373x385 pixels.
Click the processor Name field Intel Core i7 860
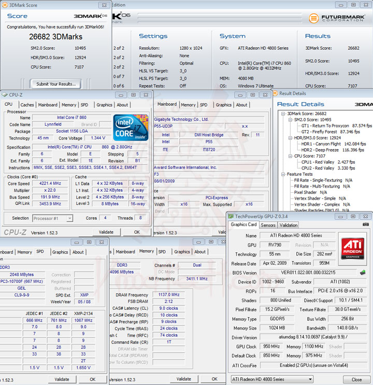(x=71, y=118)
